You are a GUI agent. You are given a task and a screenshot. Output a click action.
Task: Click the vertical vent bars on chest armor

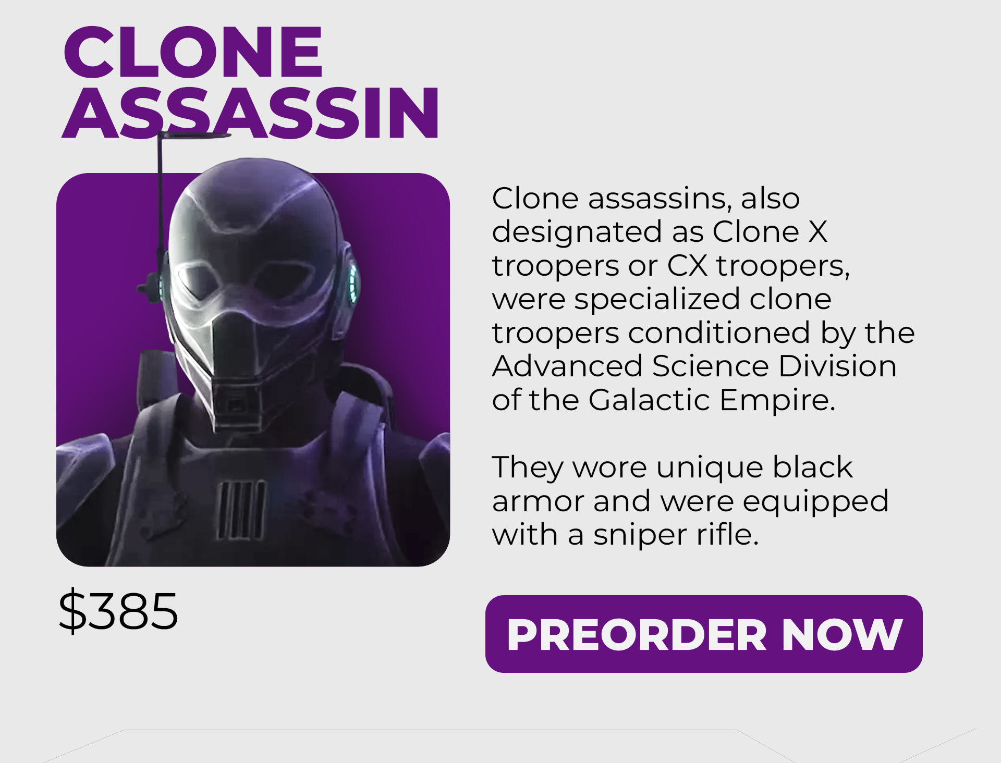click(x=241, y=510)
